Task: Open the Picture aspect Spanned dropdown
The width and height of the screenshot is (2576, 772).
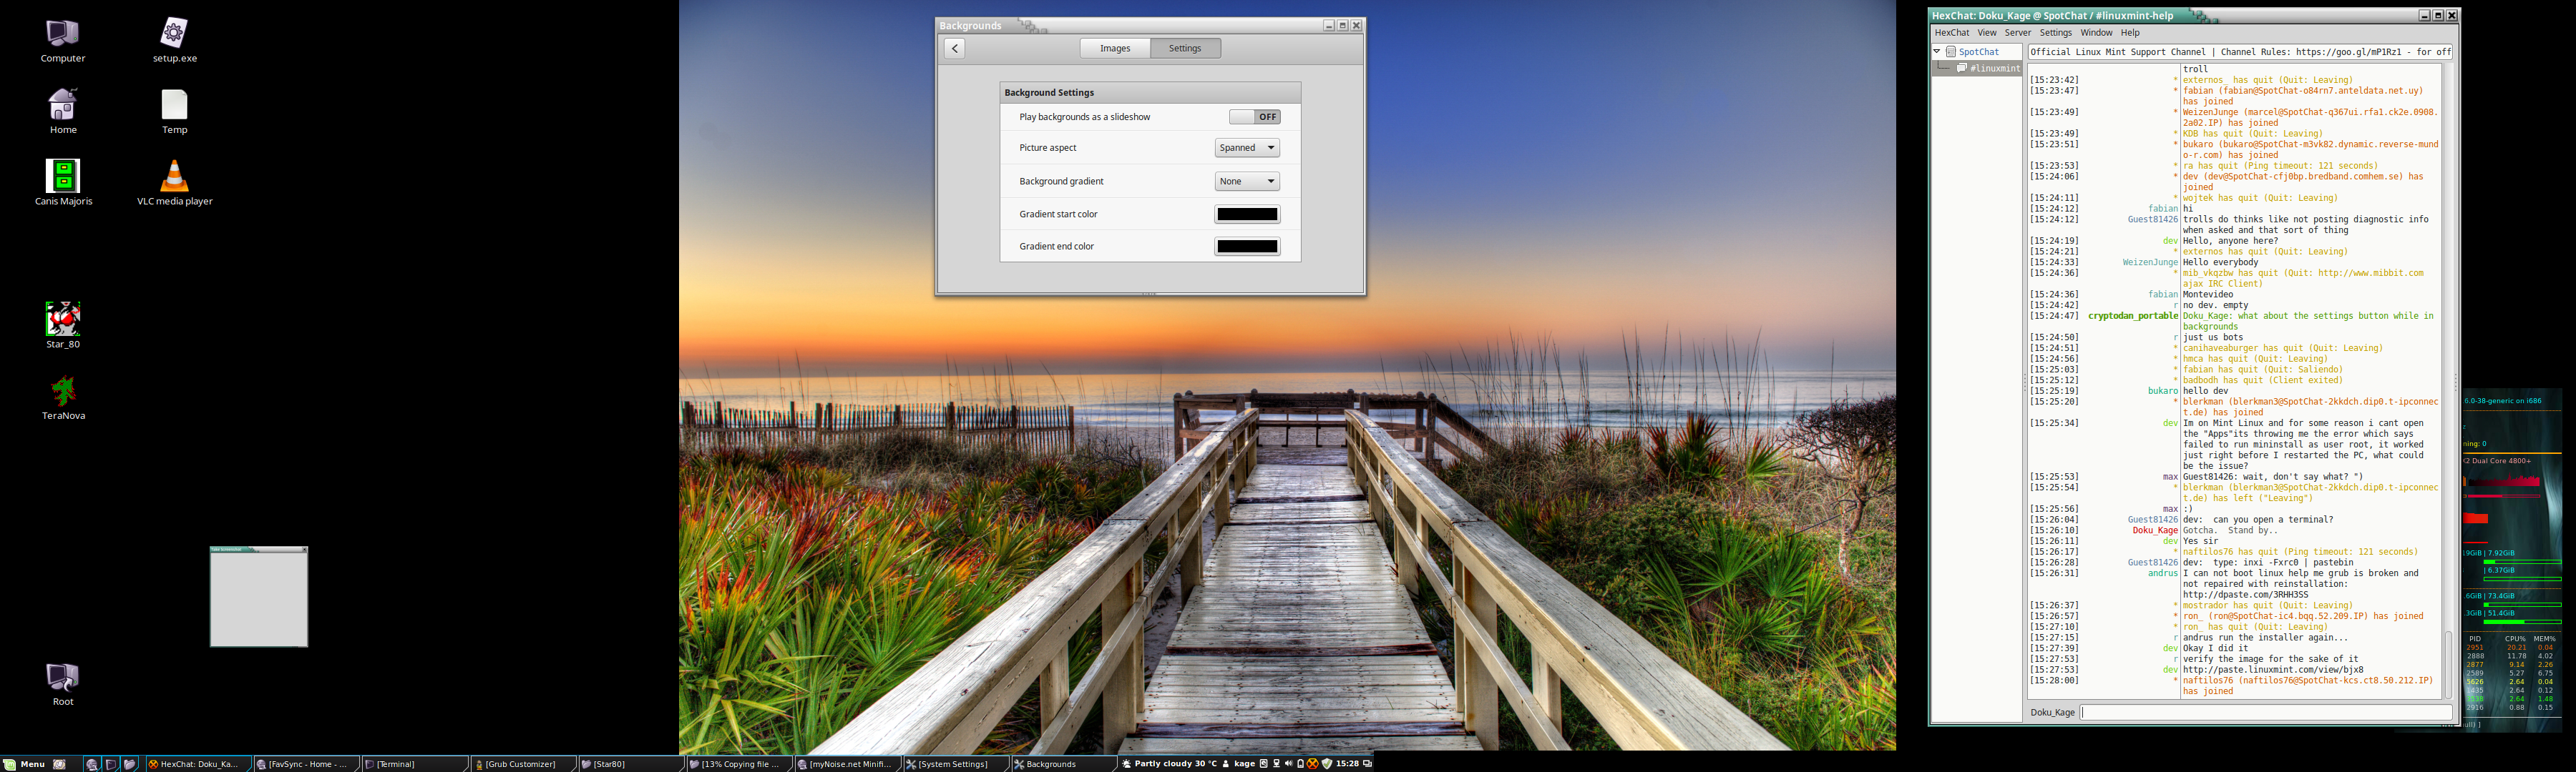Action: [1247, 148]
